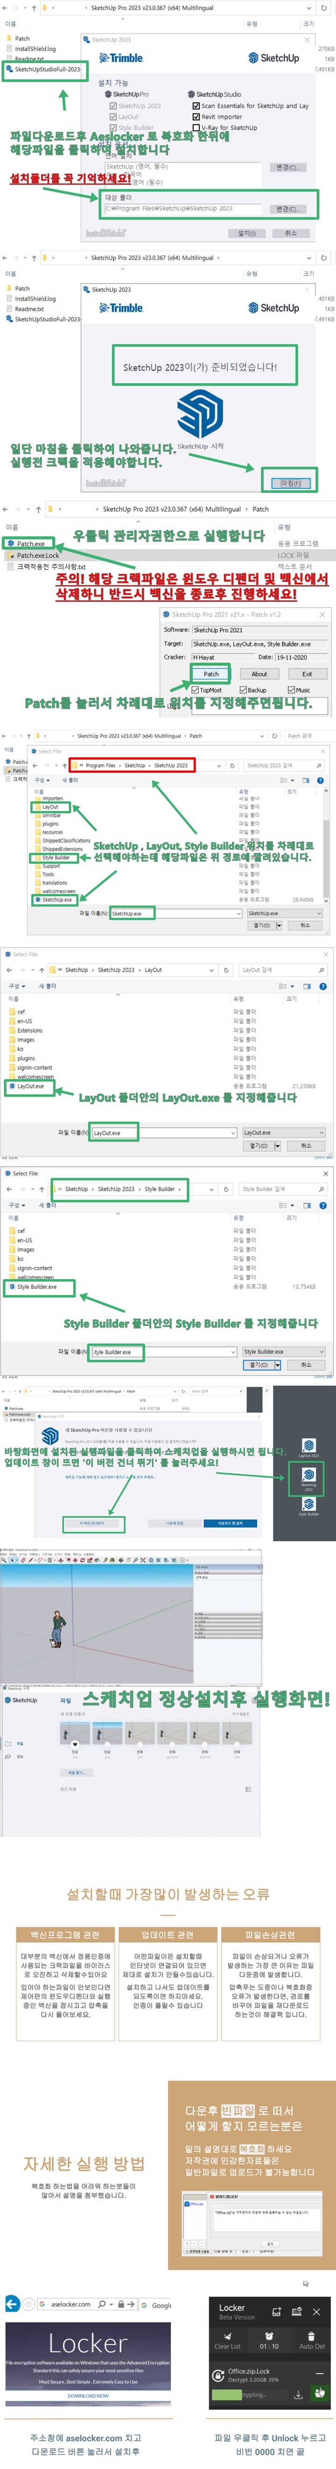Click file name field containing Style Builder.exe
The image size is (336, 2469).
click(164, 1352)
